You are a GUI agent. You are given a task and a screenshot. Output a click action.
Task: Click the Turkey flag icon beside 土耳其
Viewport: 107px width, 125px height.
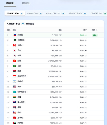click(15, 118)
